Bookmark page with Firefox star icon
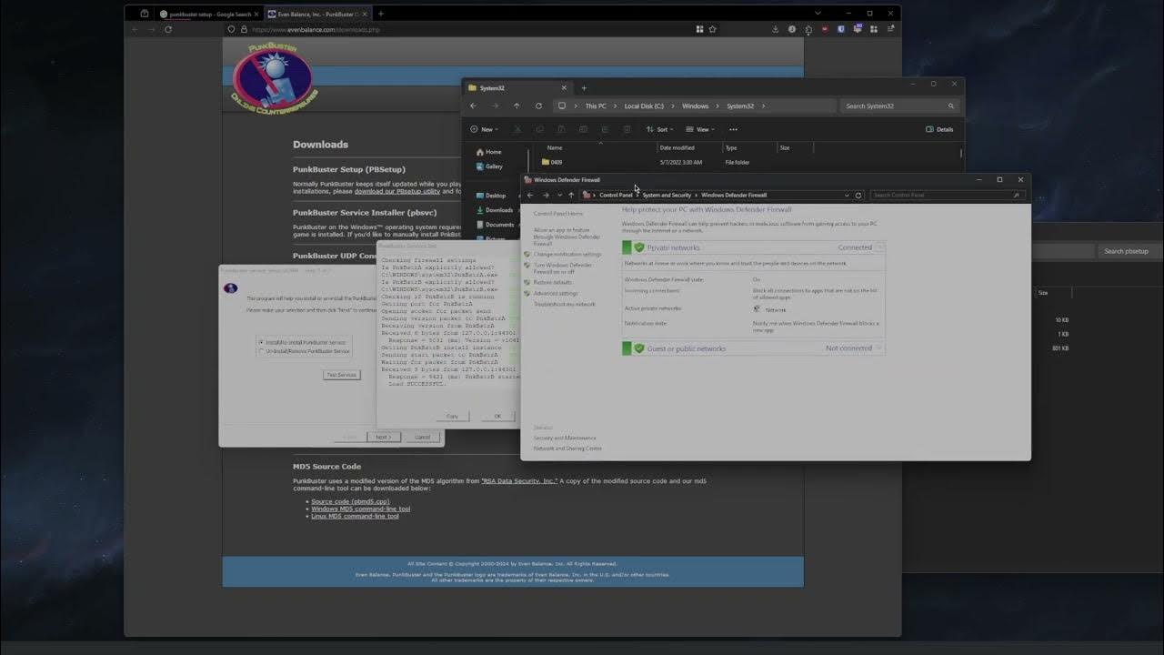The height and width of the screenshot is (655, 1164). tap(712, 29)
